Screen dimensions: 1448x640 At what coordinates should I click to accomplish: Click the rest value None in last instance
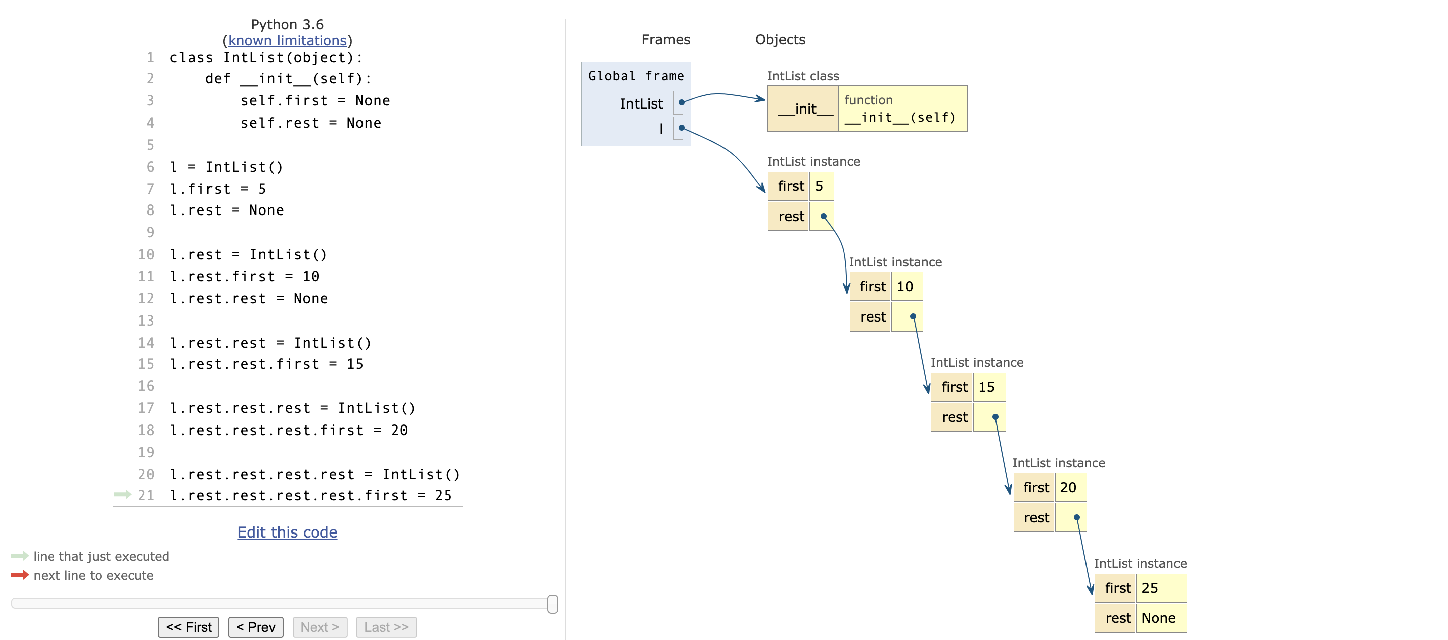(x=1161, y=618)
